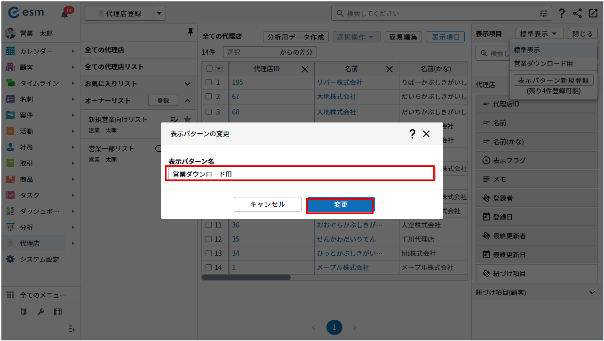This screenshot has height=341, width=604.
Task: Click the pin icon above the list panel
Action: (x=190, y=32)
